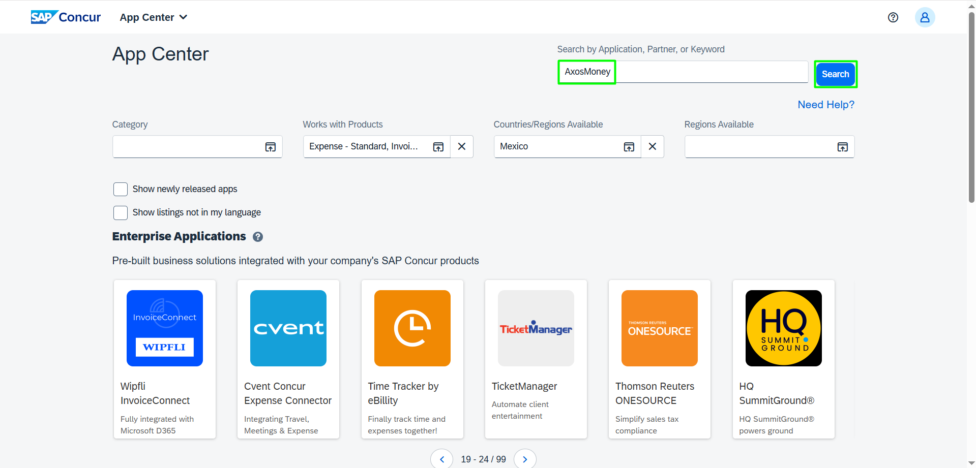The image size is (976, 468).
Task: Go to next page of apps
Action: coord(525,459)
